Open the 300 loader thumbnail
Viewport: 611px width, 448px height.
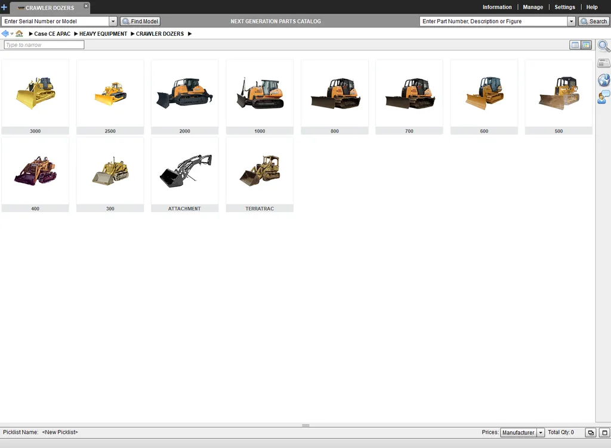point(110,175)
